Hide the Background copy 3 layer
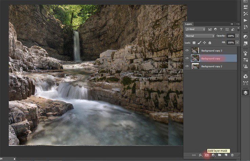250x161 pixels. [x=187, y=51]
